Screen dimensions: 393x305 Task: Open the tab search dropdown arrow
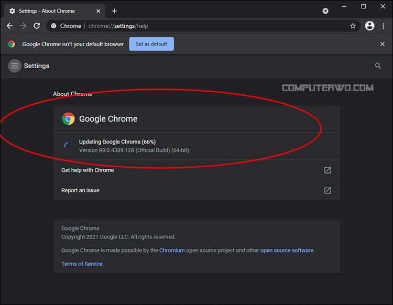pos(325,11)
